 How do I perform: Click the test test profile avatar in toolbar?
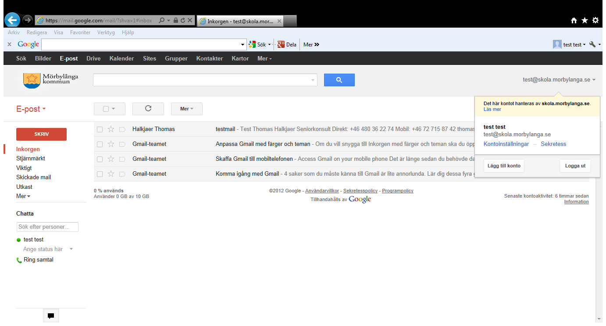(557, 44)
